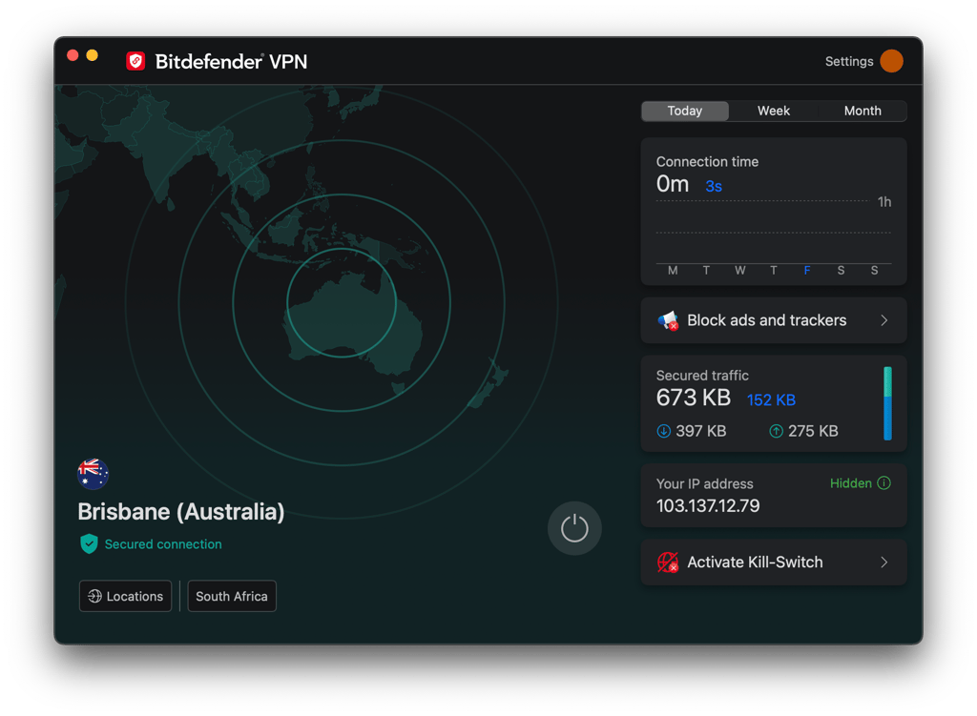Minimize the window with yellow button
Viewport: 977px width, 716px height.
tap(93, 55)
